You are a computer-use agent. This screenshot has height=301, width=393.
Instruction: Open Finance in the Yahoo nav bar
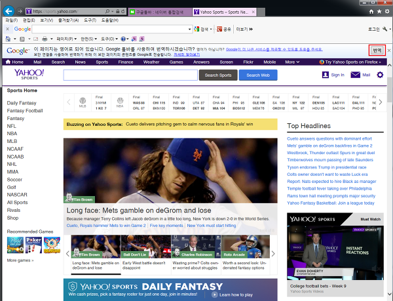pos(126,62)
